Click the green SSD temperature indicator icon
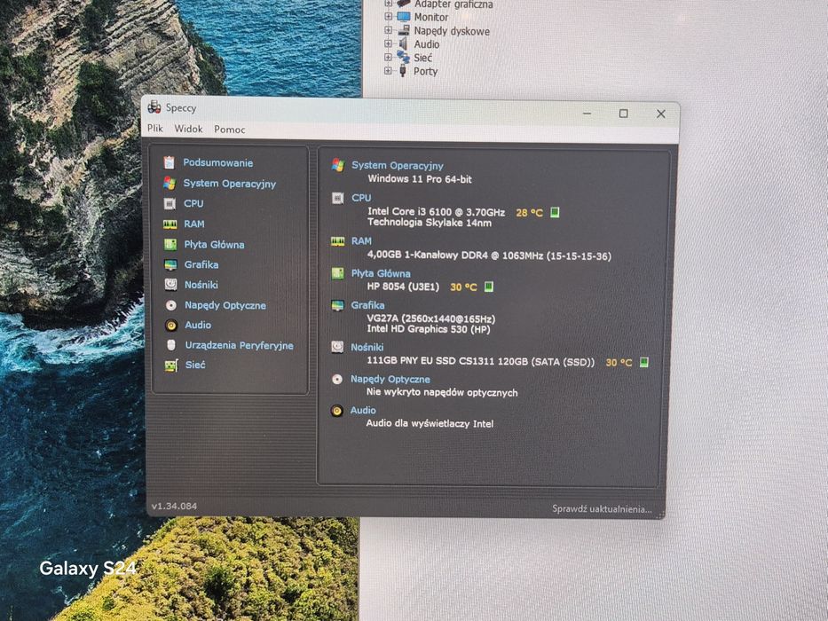 [x=644, y=362]
